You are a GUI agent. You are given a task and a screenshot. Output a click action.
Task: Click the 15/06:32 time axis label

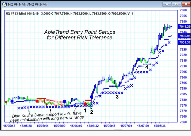point(93,126)
